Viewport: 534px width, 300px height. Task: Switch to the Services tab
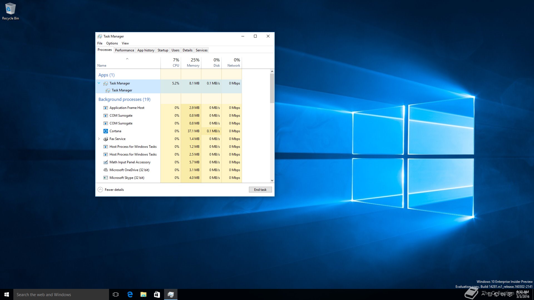(202, 50)
